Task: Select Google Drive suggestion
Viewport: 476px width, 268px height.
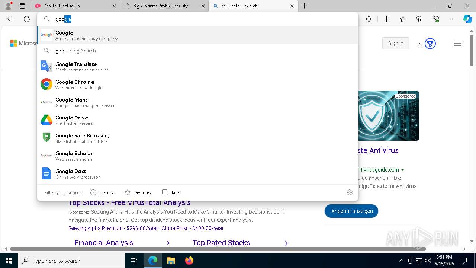Action: click(x=197, y=120)
